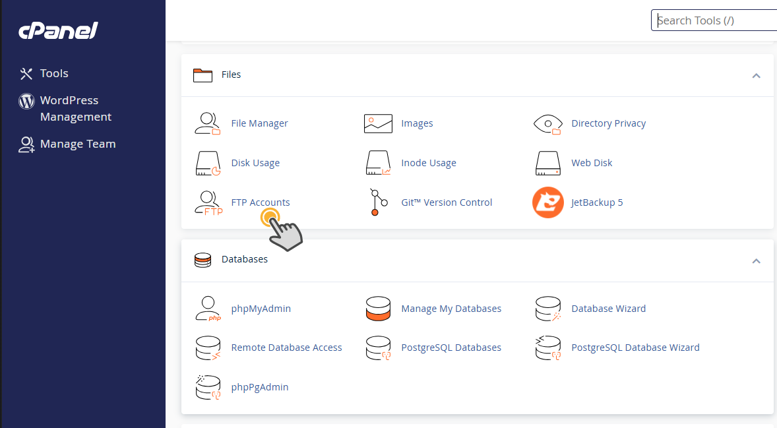777x428 pixels.
Task: Open the FTP Accounts link
Action: click(x=261, y=202)
